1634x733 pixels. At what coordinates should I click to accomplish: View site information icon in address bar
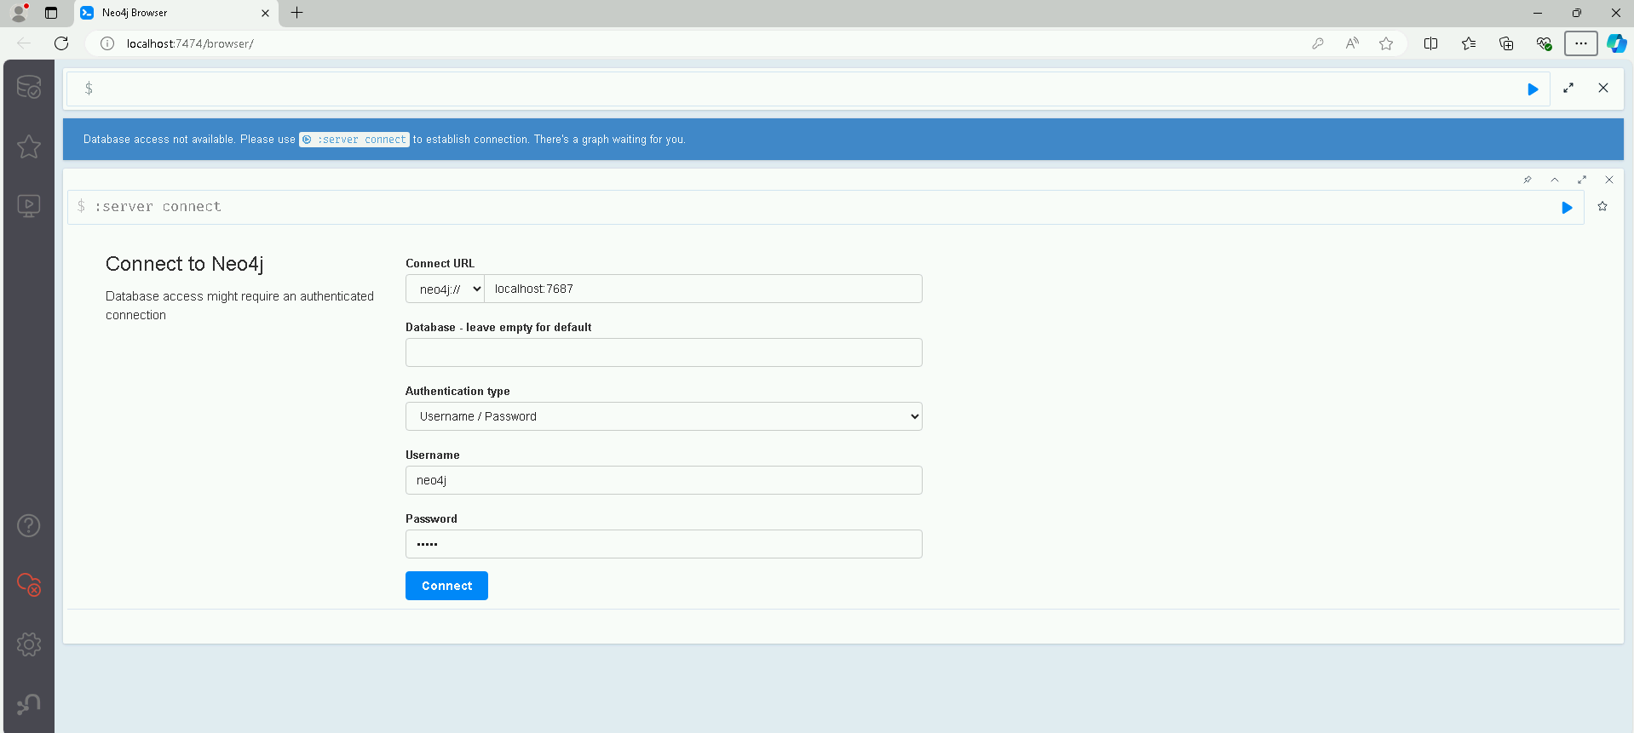(107, 43)
